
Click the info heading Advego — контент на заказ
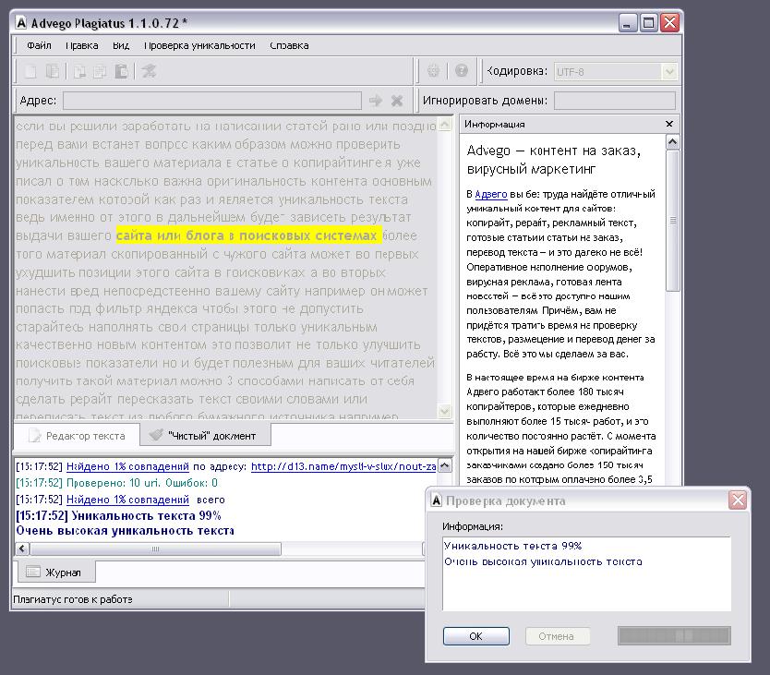553,160
